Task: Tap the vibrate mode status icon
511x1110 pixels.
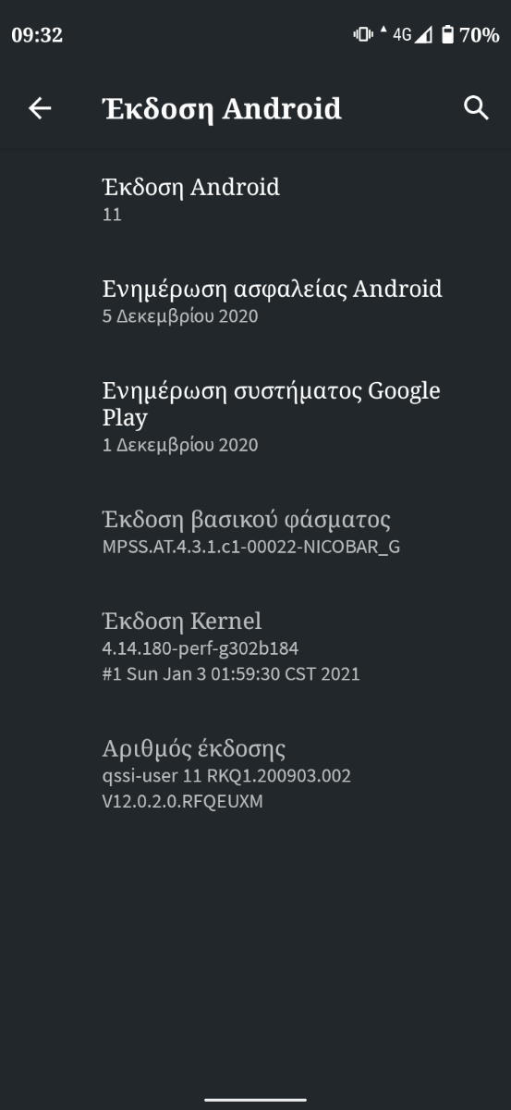Action: pos(362,35)
